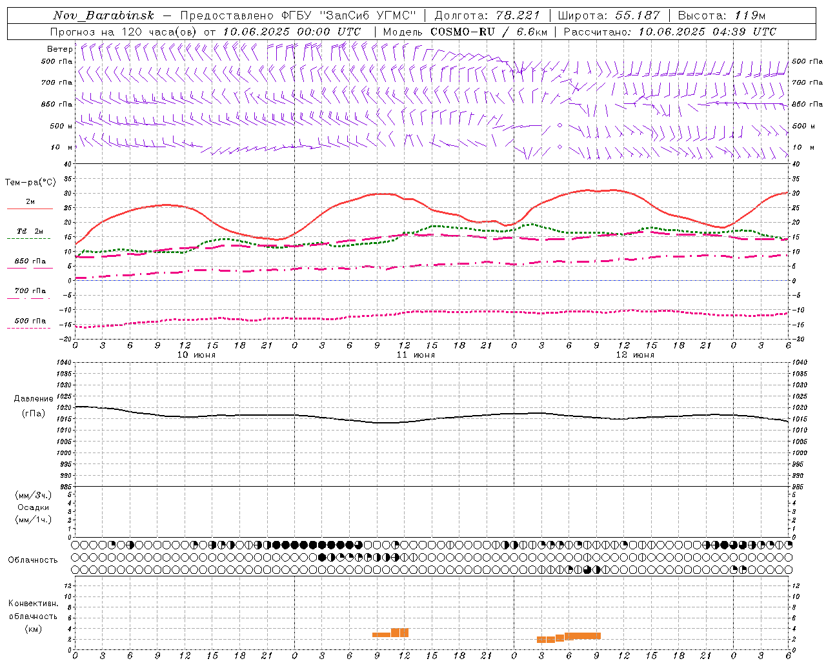Click the Td 2м legend entry
This screenshot has width=826, height=661.
(30, 231)
